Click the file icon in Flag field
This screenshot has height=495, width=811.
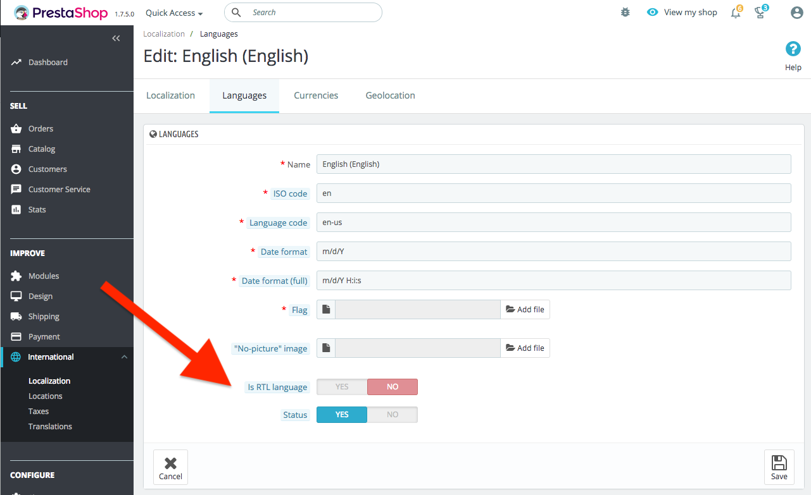326,310
